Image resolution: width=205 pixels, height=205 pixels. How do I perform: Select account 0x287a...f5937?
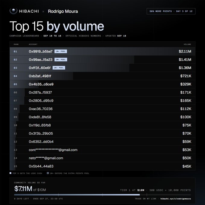40,93
